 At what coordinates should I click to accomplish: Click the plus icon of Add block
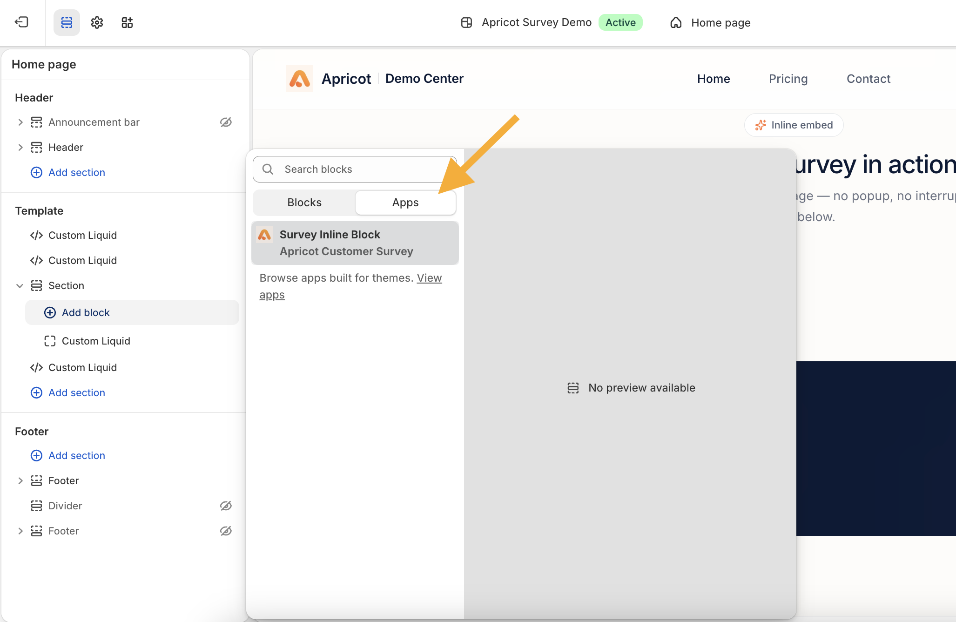coord(50,312)
